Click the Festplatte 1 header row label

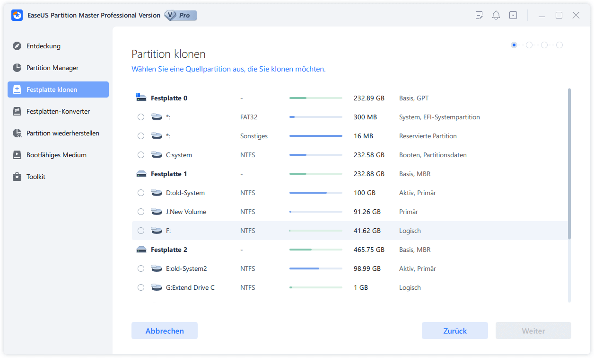coord(169,174)
